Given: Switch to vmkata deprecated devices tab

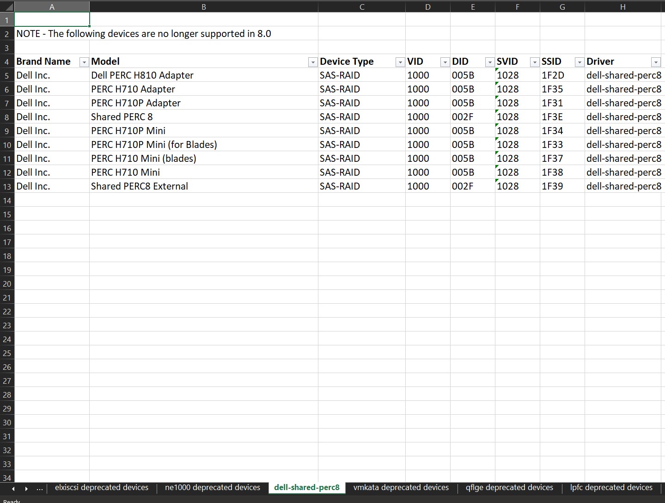Looking at the screenshot, I should tap(400, 487).
